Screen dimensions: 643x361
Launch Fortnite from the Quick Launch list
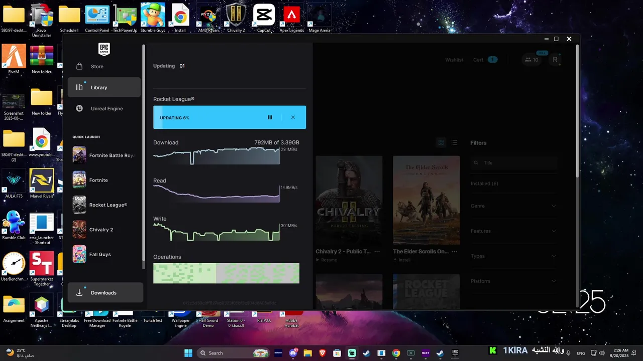(104, 180)
